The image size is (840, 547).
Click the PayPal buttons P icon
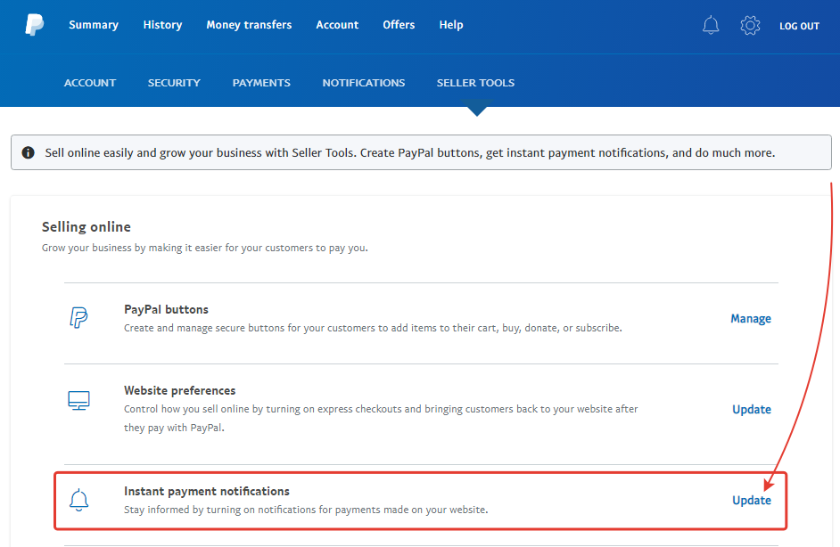click(x=78, y=317)
